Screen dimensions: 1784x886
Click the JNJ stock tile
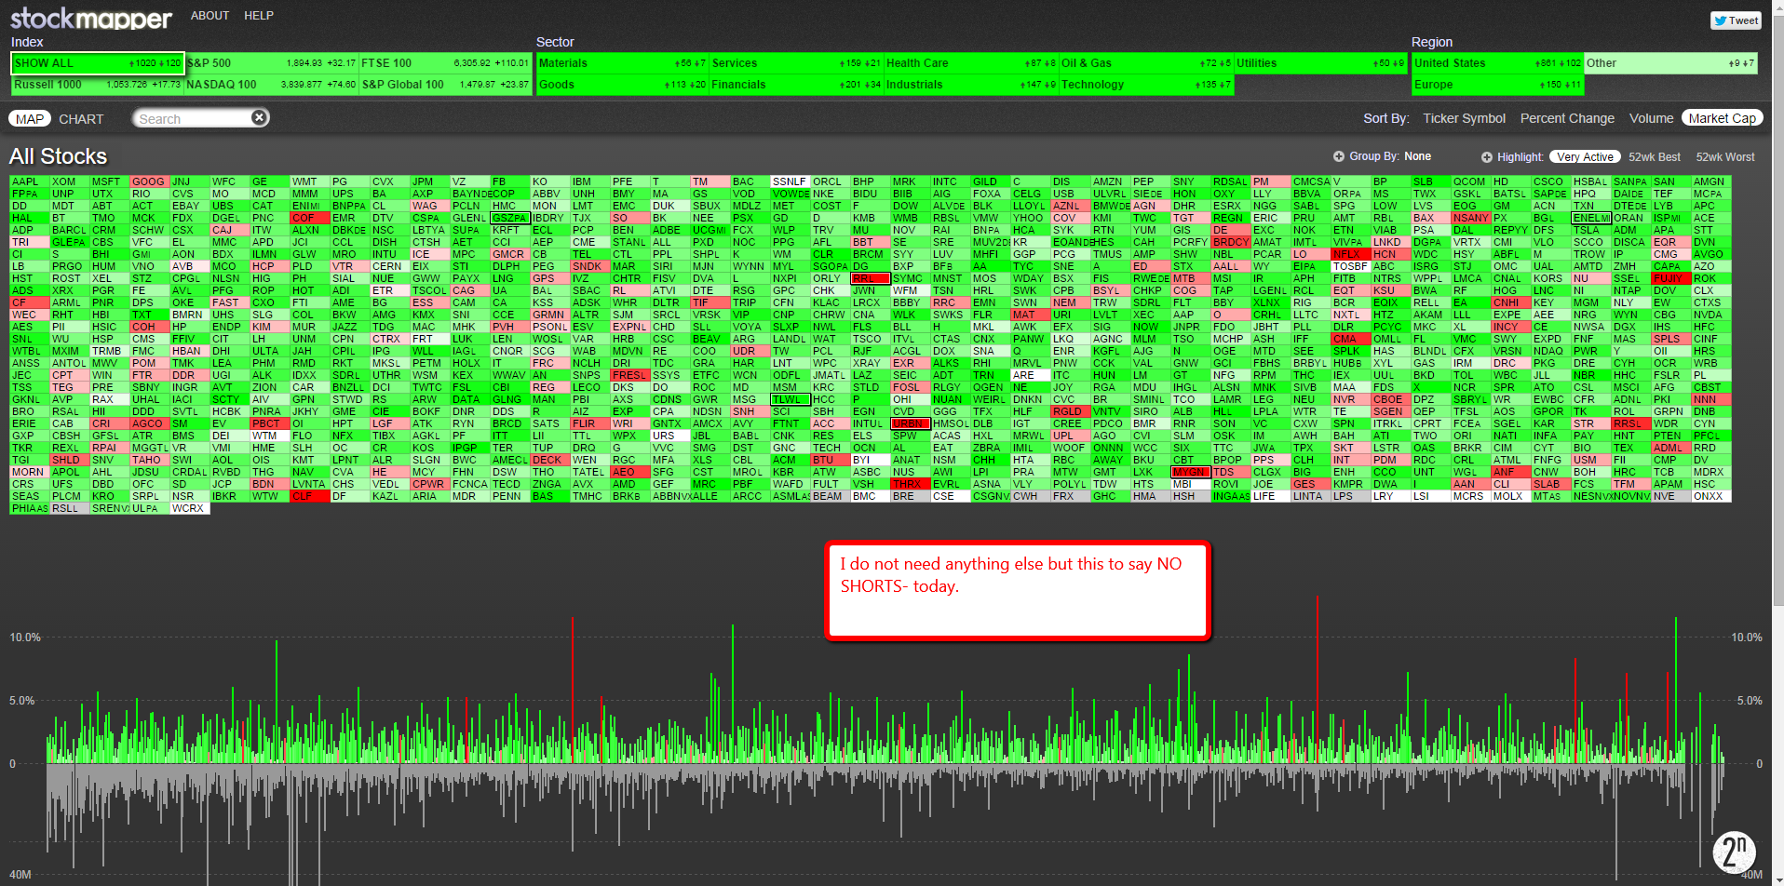point(189,182)
